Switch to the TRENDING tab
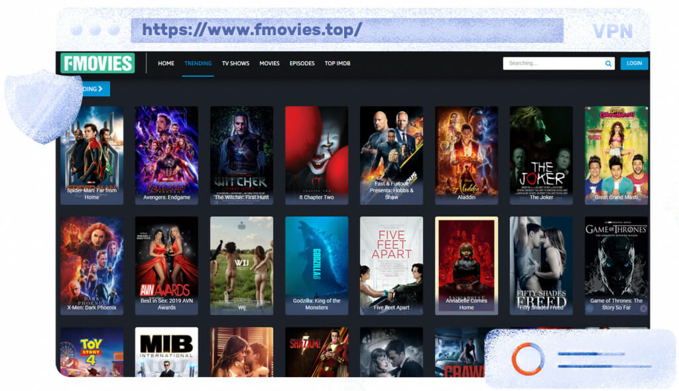The height and width of the screenshot is (391, 679). (198, 63)
